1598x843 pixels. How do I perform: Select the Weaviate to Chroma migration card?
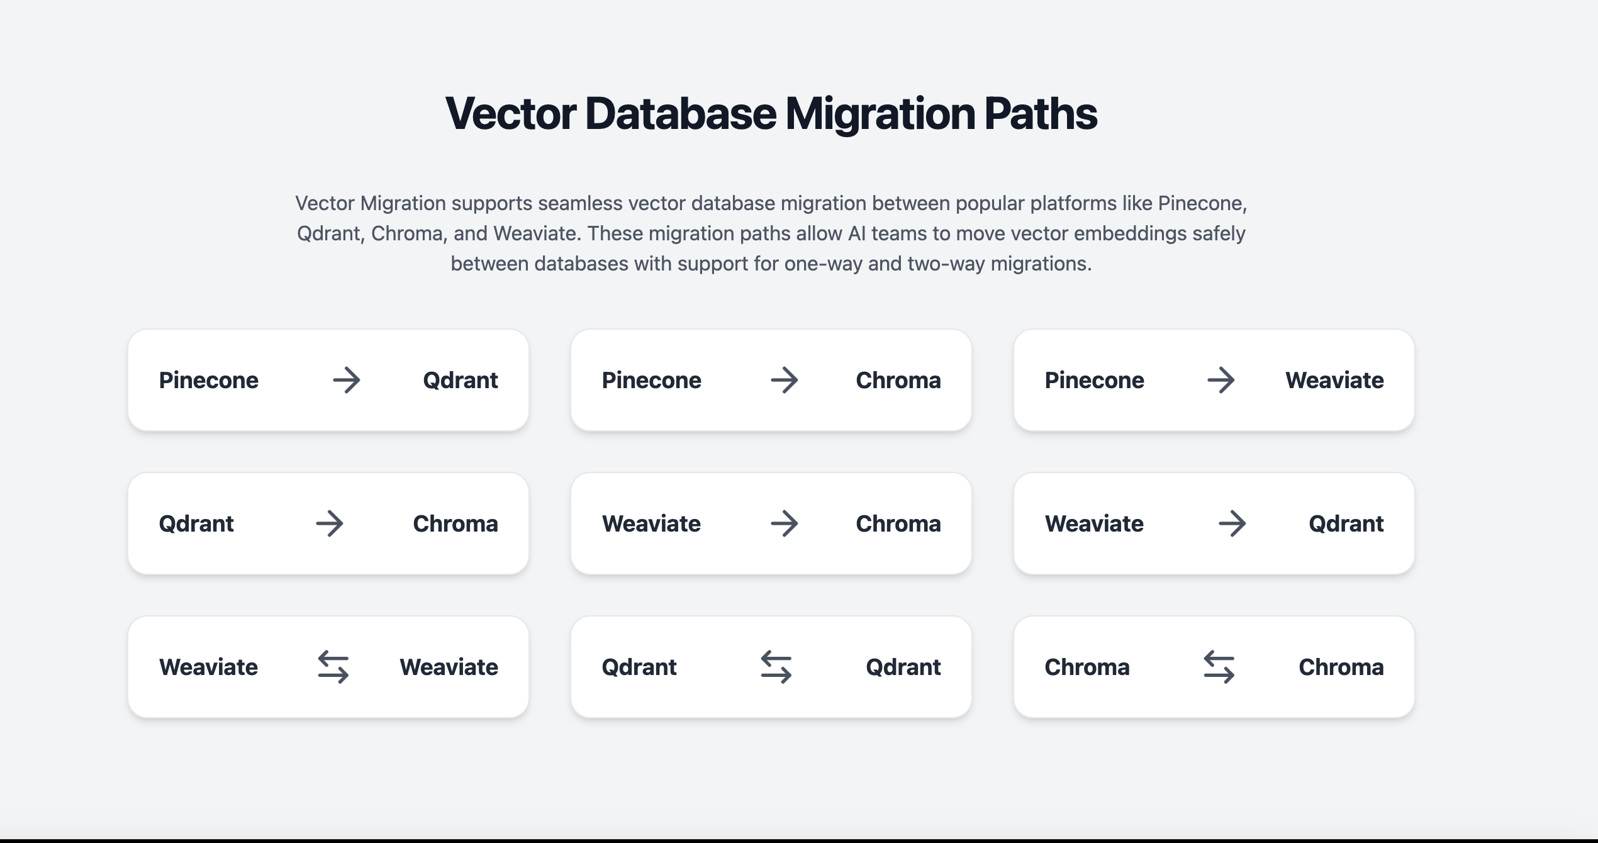[x=771, y=523]
